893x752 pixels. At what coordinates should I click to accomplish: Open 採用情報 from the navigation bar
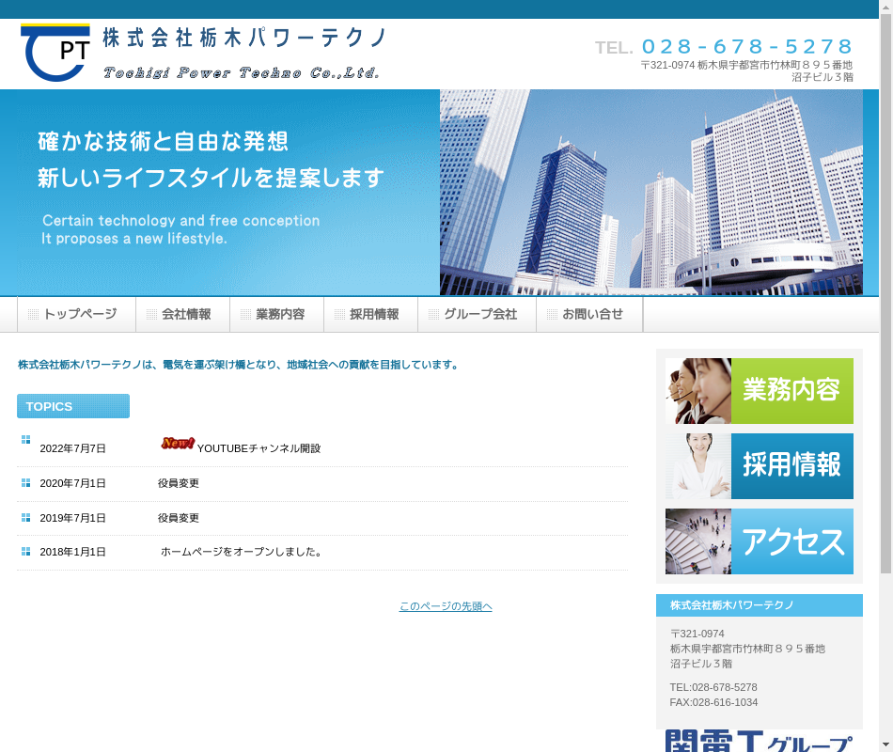point(371,315)
